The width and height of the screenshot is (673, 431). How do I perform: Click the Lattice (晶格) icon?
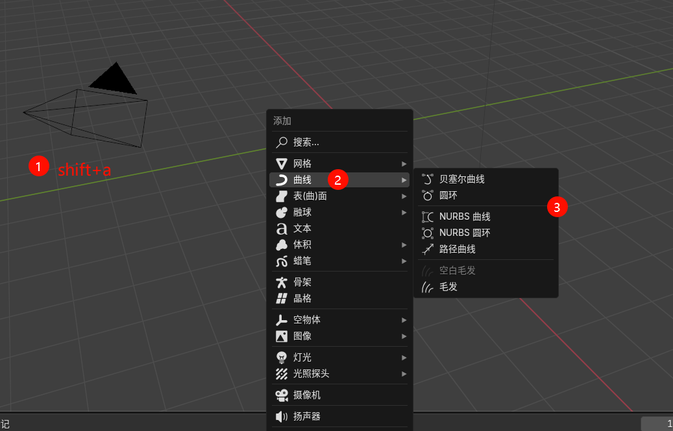[282, 299]
